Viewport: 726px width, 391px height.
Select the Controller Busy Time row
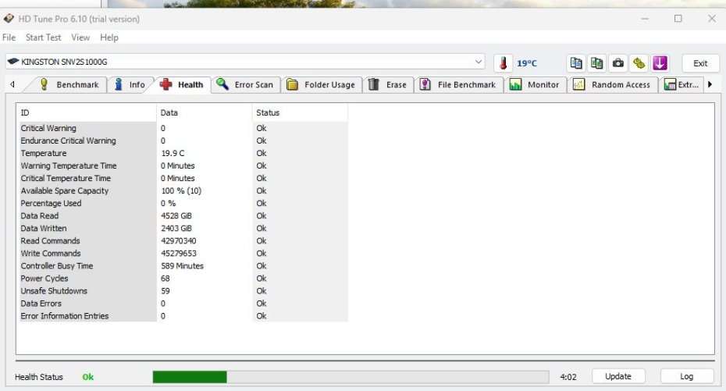(183, 265)
